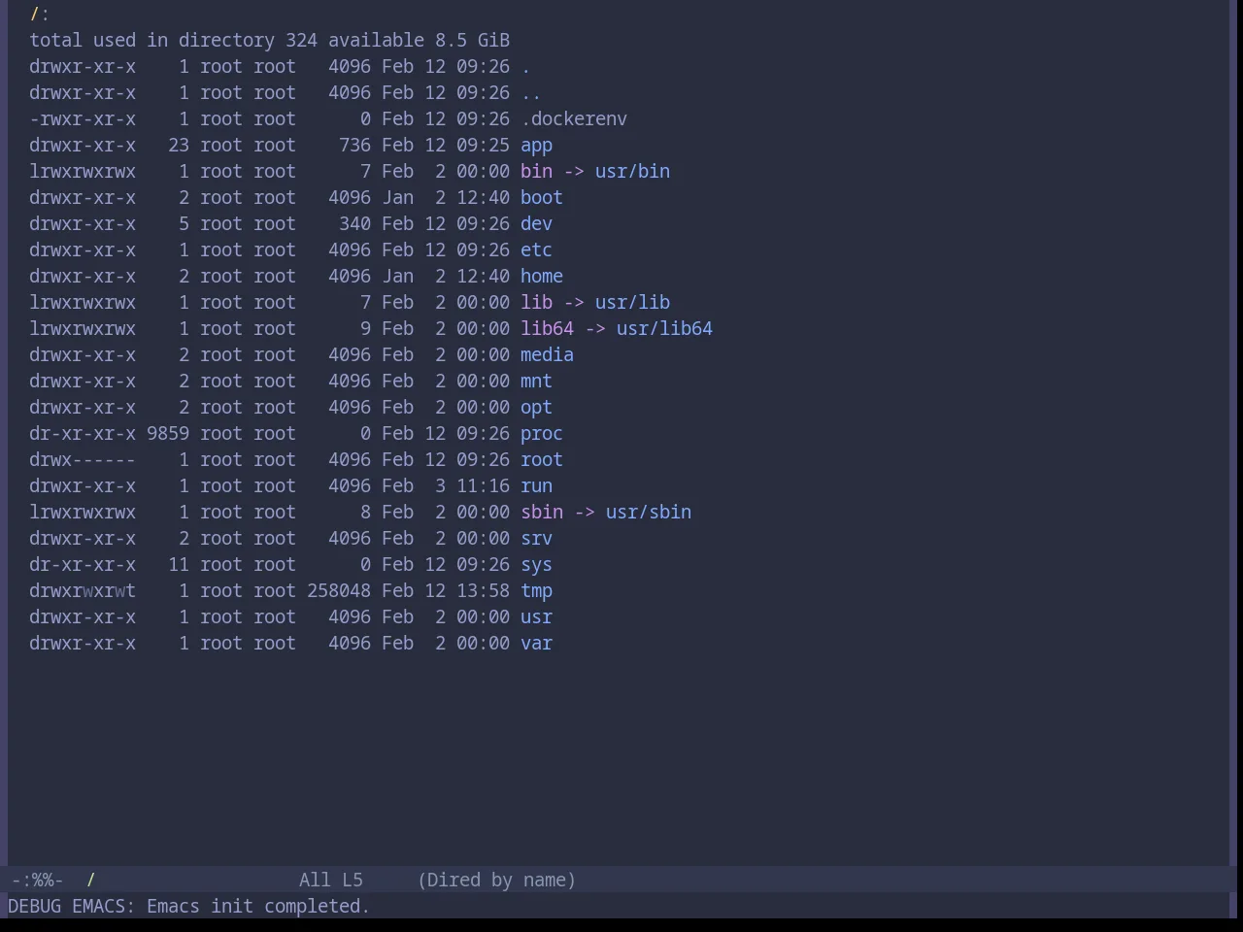This screenshot has height=932, width=1243.
Task: Open the home directory
Action: point(542,277)
